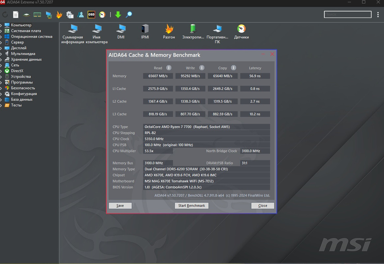Expand the Безопасность node arrow
384x264 pixels.
click(1, 88)
